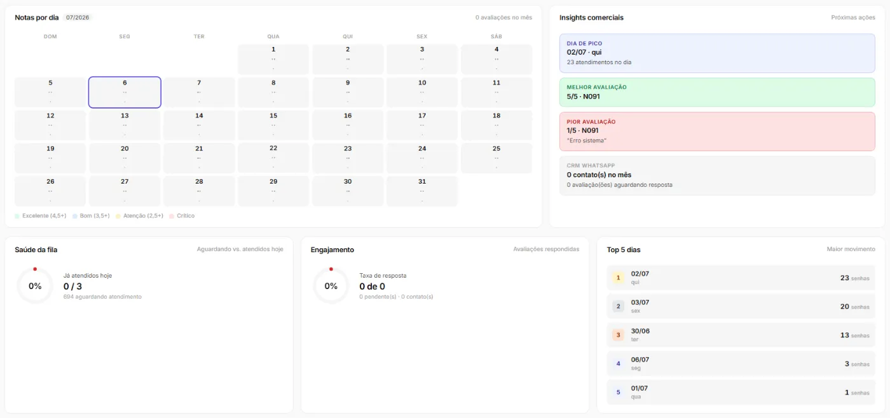This screenshot has width=890, height=418.
Task: Click the "20 senhas" count for 03/07
Action: (x=854, y=306)
